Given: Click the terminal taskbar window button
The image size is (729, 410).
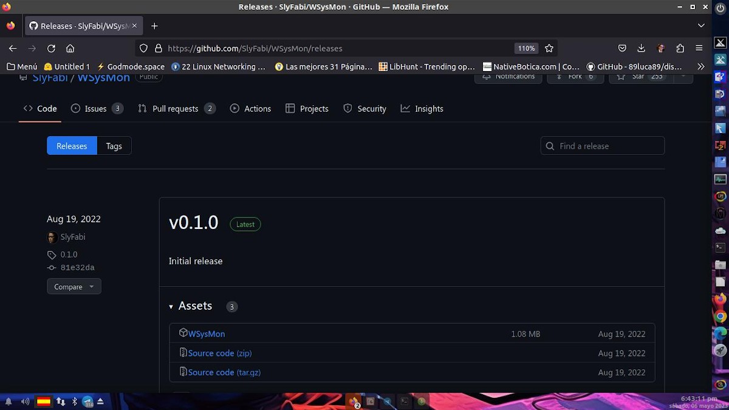Looking at the screenshot, I should tap(404, 401).
